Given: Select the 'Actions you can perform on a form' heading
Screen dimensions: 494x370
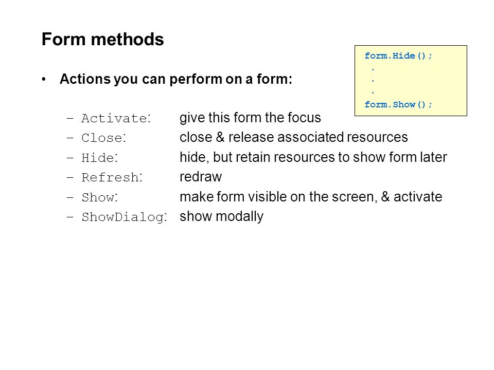Looking at the screenshot, I should click(x=176, y=79).
